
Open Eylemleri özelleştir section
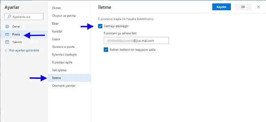pyautogui.click(x=65, y=55)
